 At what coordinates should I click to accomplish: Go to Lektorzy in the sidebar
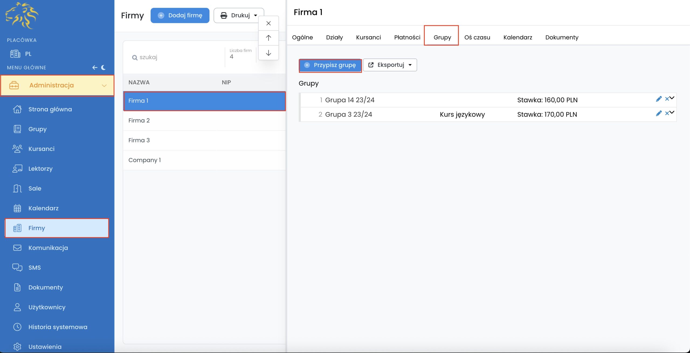coord(40,169)
